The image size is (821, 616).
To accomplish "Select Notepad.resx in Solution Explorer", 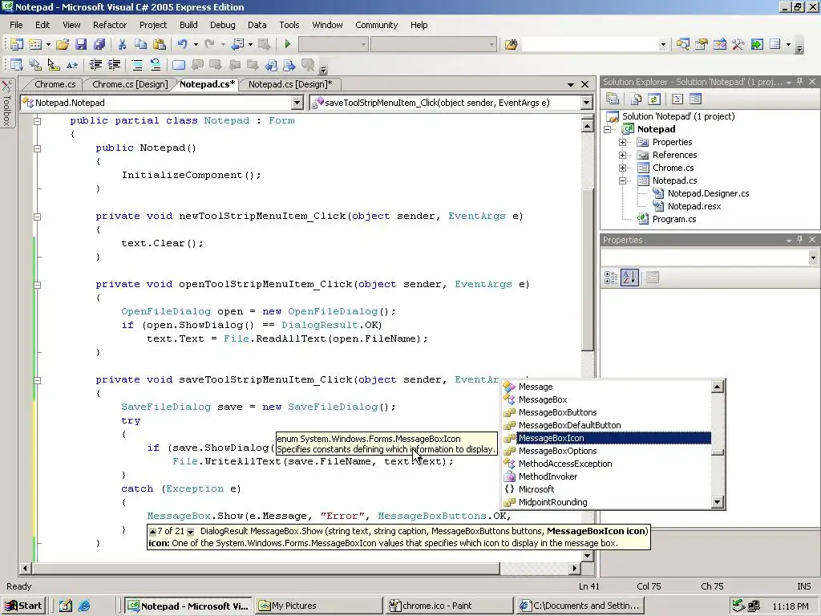I will [694, 206].
